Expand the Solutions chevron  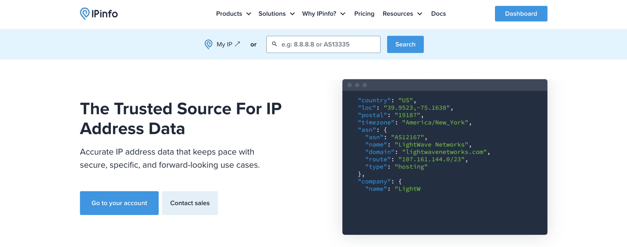(x=292, y=14)
